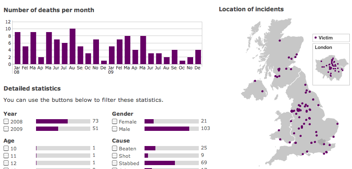352x169 pixels.
Task: Enable the Male gender filter
Action: (x=115, y=129)
